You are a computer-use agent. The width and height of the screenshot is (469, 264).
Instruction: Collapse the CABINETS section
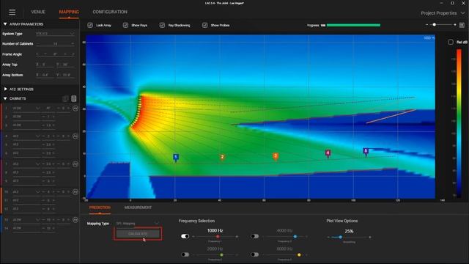point(5,98)
